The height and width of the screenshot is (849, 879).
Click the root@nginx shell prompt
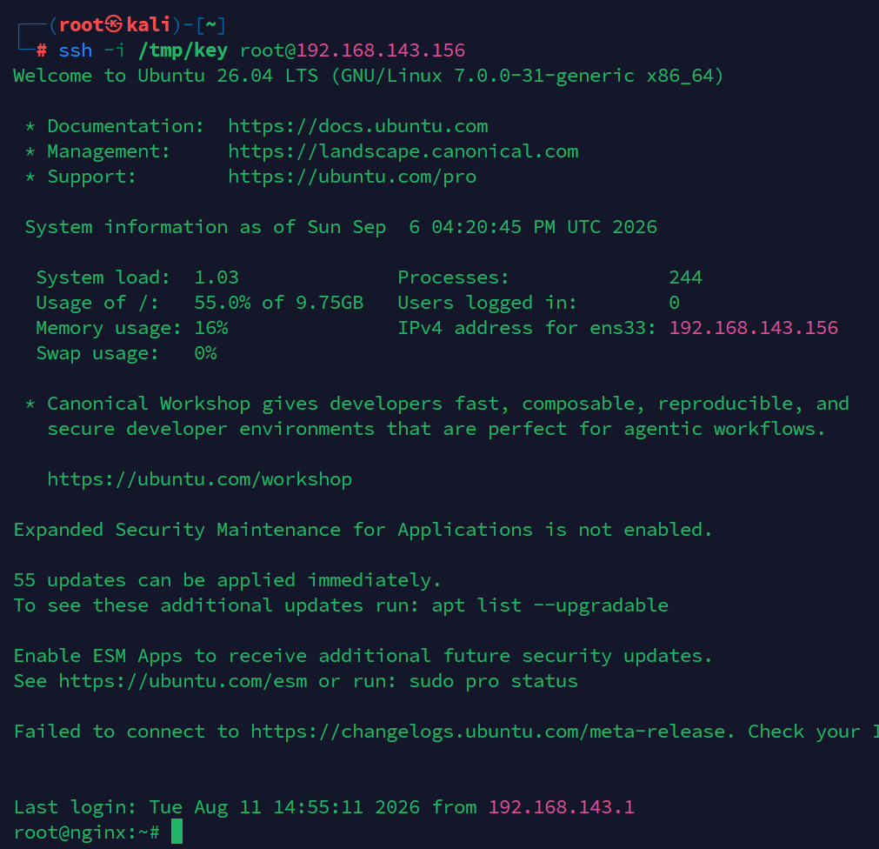(x=87, y=832)
